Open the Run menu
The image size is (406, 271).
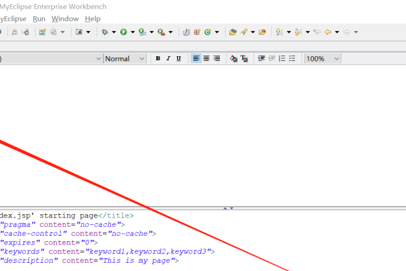click(x=39, y=19)
